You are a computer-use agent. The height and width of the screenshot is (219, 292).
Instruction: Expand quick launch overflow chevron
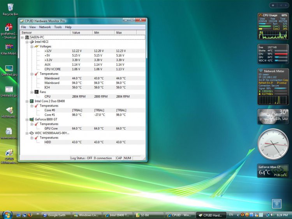point(38,214)
